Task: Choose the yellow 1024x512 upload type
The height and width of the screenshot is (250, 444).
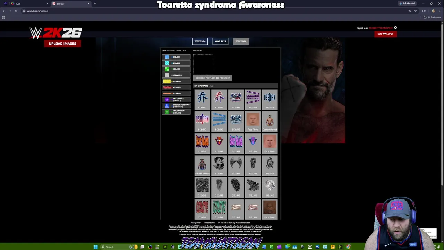Action: [x=176, y=81]
